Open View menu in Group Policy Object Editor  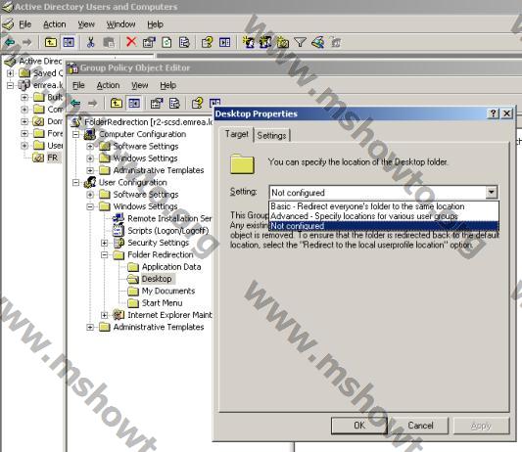point(140,85)
